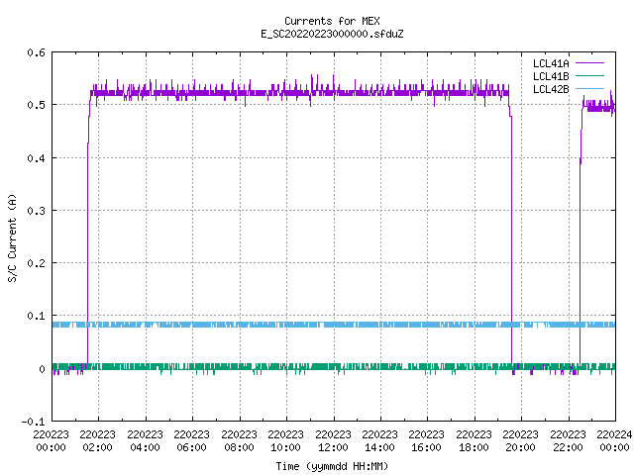The image size is (634, 475).
Task: Click the 0.5 y-axis tick value
Action: coord(36,105)
